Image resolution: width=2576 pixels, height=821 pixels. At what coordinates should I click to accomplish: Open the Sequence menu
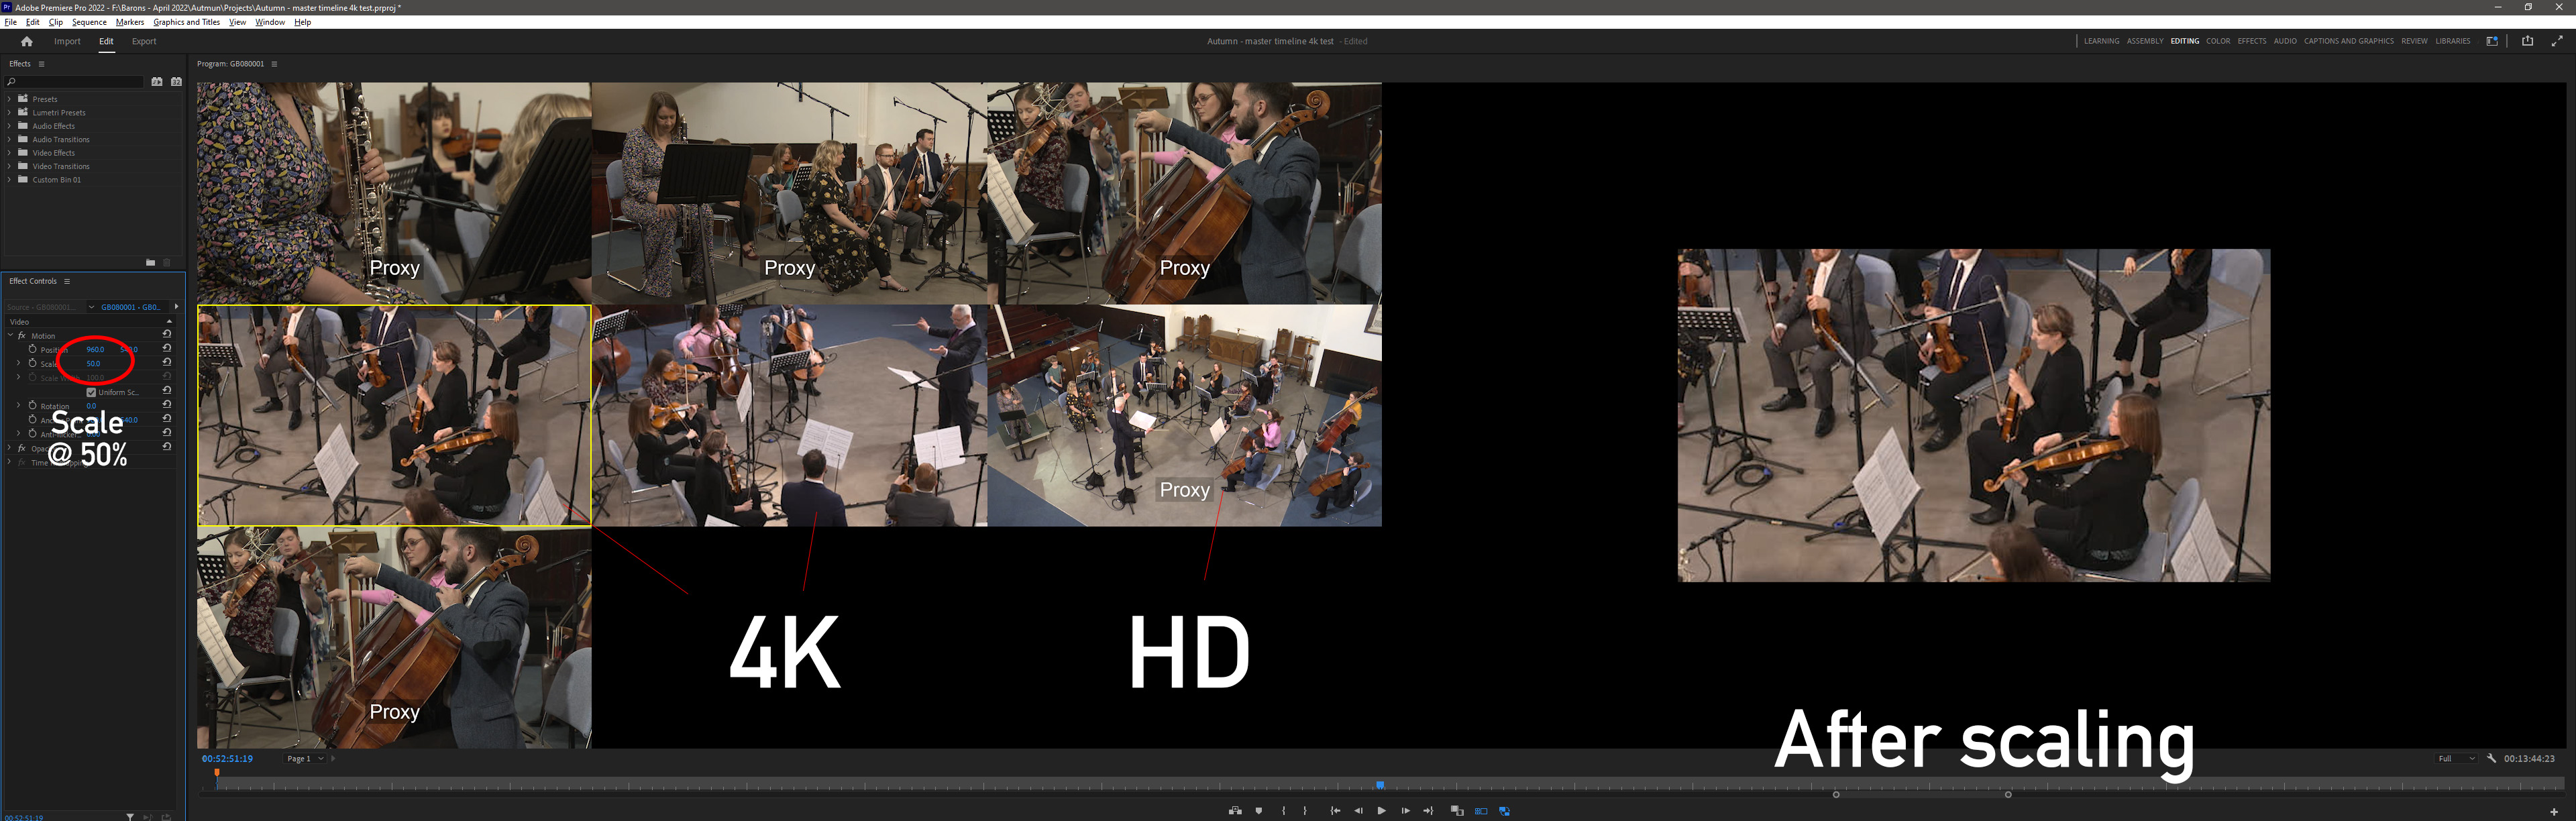tap(89, 22)
